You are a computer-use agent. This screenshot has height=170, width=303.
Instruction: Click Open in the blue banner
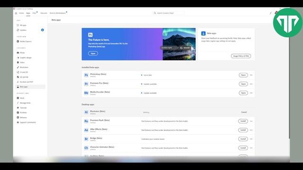click(93, 53)
